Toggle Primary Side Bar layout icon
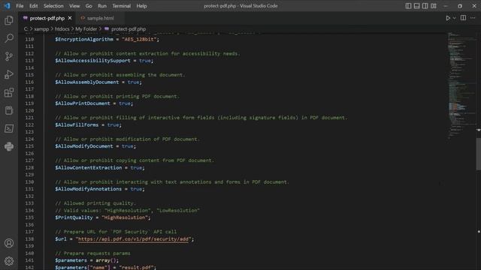Image resolution: width=481 pixels, height=270 pixels. pyautogui.click(x=408, y=6)
